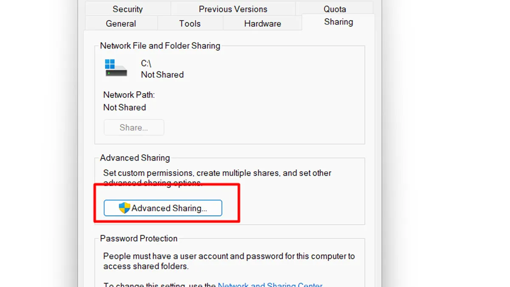Select the currently active Sharing tab
The image size is (510, 287).
pyautogui.click(x=338, y=22)
